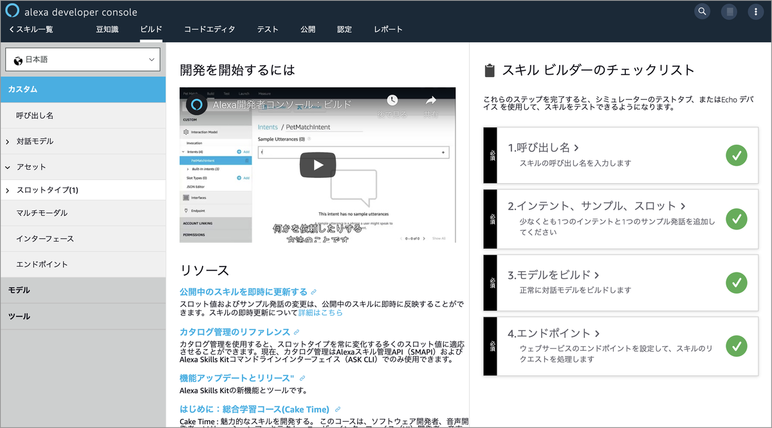Click the video's share arrow icon

(x=431, y=100)
